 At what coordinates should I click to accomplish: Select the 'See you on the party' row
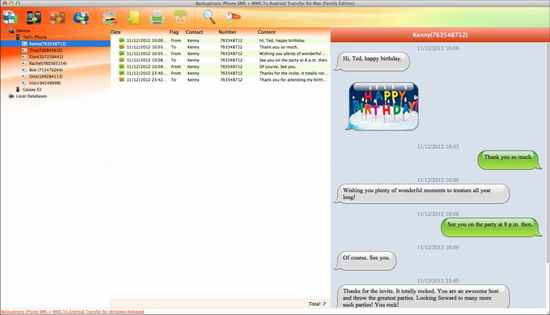(220, 60)
